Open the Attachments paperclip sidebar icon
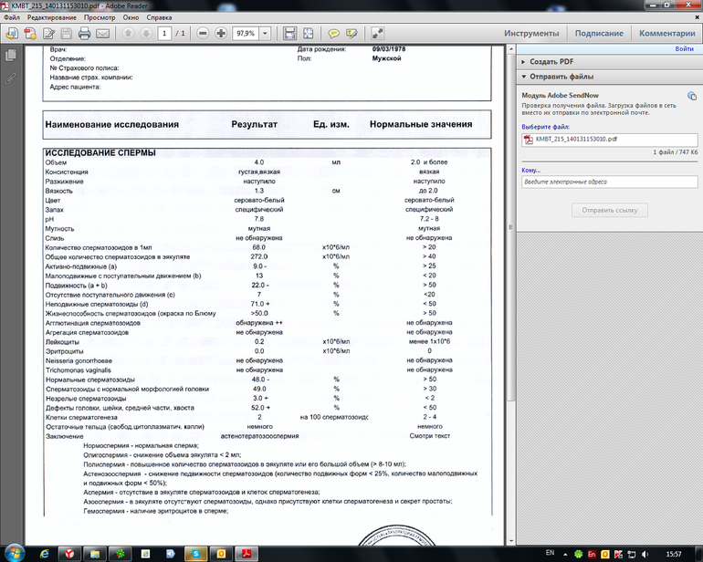 coord(11,78)
